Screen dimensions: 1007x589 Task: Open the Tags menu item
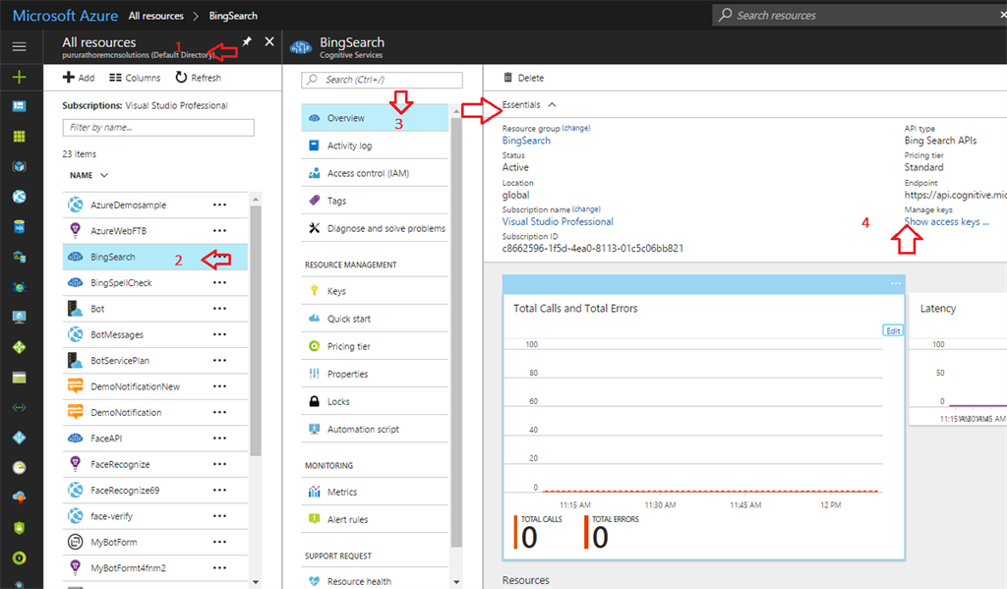pos(375,201)
